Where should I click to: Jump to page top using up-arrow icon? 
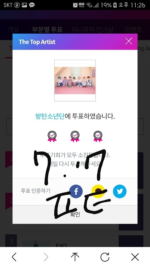pos(75,257)
